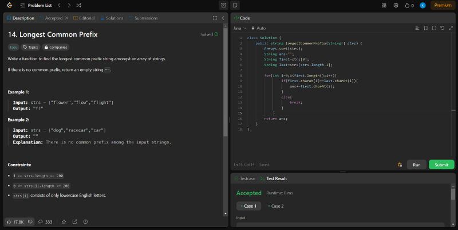Expand the Companies tag
The image size is (458, 230).
56,47
